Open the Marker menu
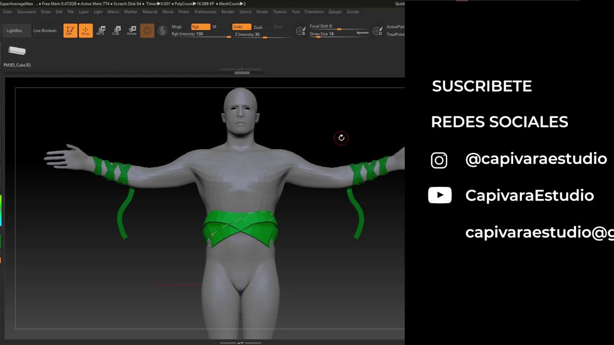This screenshot has height=345, width=614. pos(130,11)
